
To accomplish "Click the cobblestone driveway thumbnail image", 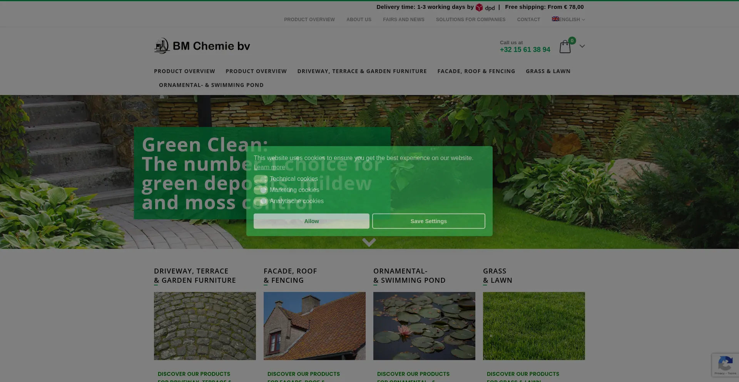I will [205, 326].
